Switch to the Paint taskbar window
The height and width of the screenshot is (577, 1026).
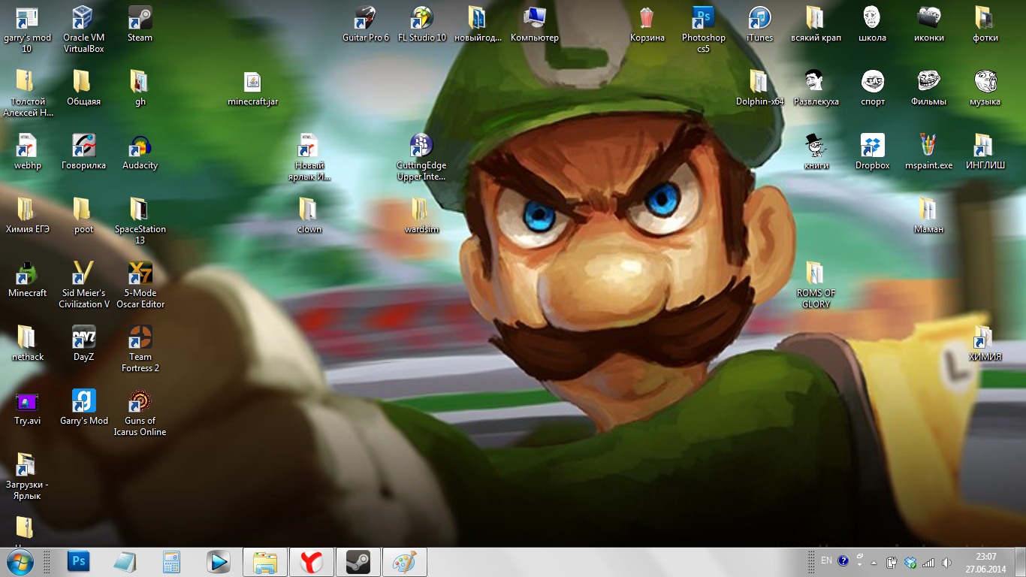point(405,562)
